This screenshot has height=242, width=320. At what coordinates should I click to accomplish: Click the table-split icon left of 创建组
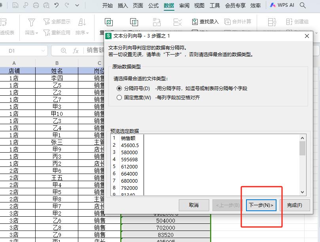tap(272, 22)
